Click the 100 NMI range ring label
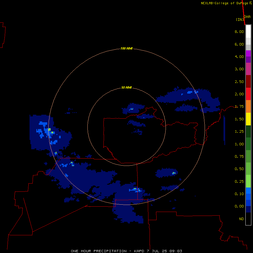The image size is (253, 253). [126, 48]
